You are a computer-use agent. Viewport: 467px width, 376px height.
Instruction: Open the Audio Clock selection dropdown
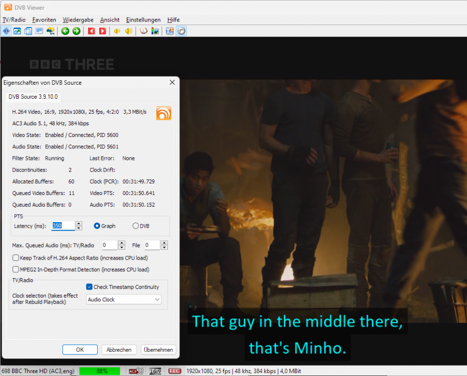point(124,299)
